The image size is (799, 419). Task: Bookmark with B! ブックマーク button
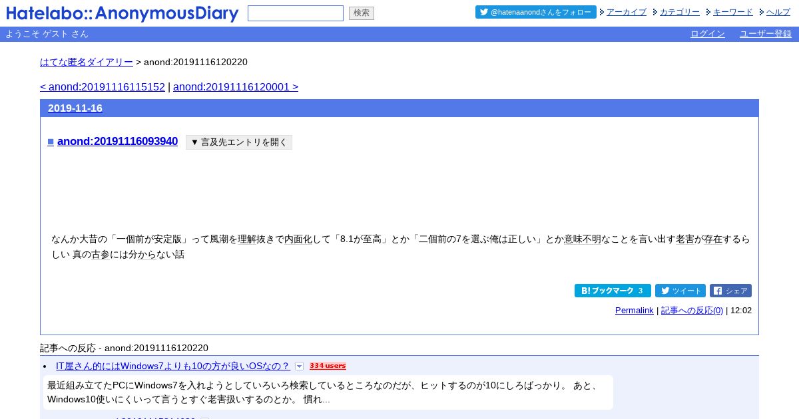coord(613,291)
